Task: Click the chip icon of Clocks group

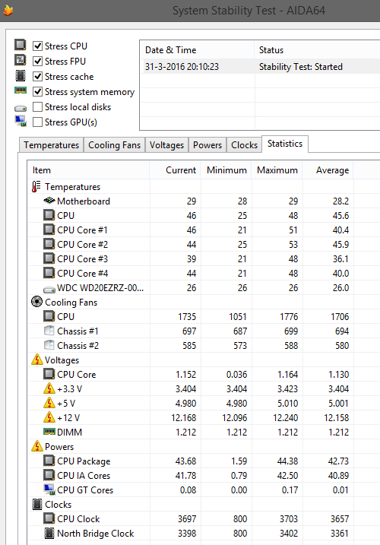Action: (36, 504)
